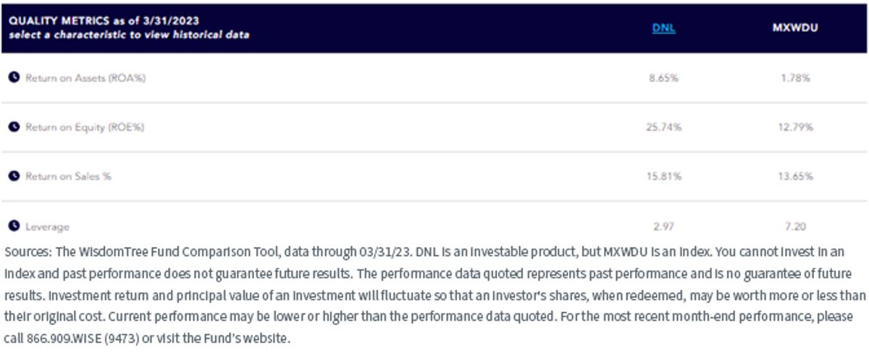Select Return on Equity (ROE%) characteristic

pyautogui.click(x=85, y=127)
